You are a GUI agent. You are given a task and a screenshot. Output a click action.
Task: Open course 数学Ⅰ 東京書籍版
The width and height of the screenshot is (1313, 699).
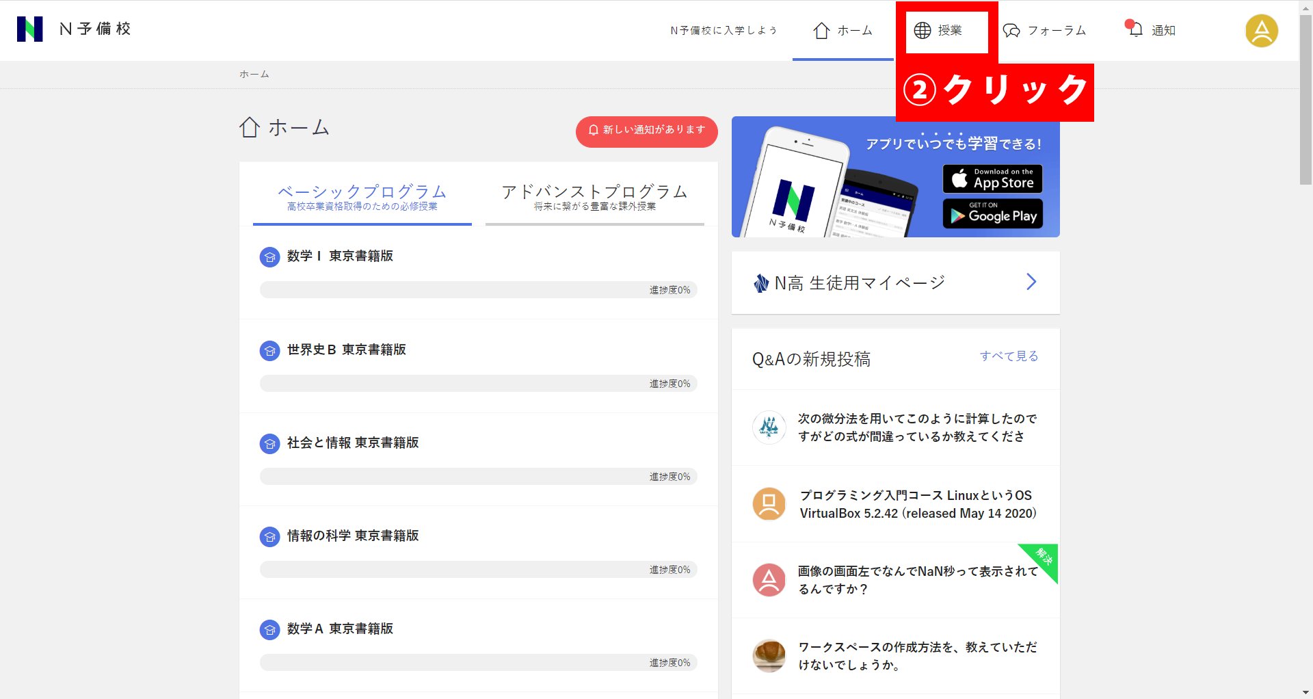(x=340, y=256)
